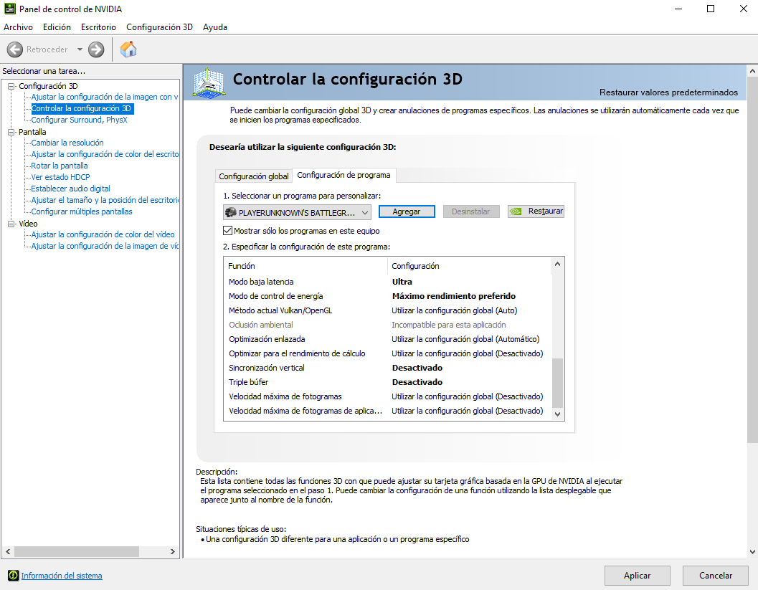The image size is (758, 590).
Task: Click the Aplicar button
Action: tap(637, 576)
